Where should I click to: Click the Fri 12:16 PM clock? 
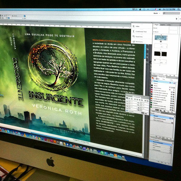coord(169,9)
